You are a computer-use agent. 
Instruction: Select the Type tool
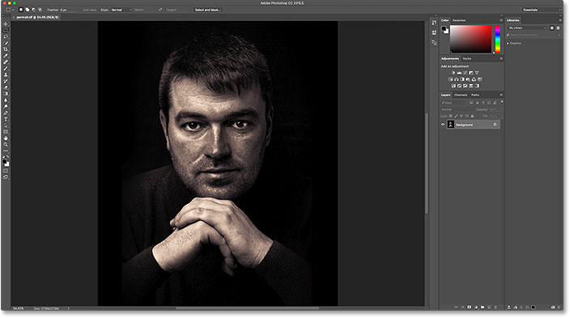[6, 119]
